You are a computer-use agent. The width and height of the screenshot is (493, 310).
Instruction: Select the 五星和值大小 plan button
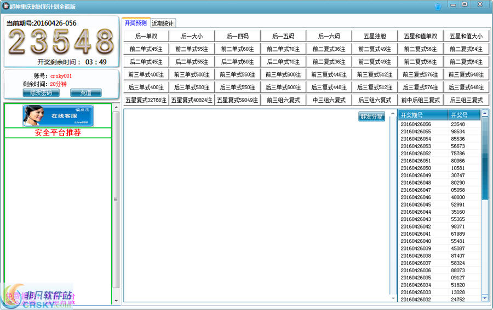point(466,36)
